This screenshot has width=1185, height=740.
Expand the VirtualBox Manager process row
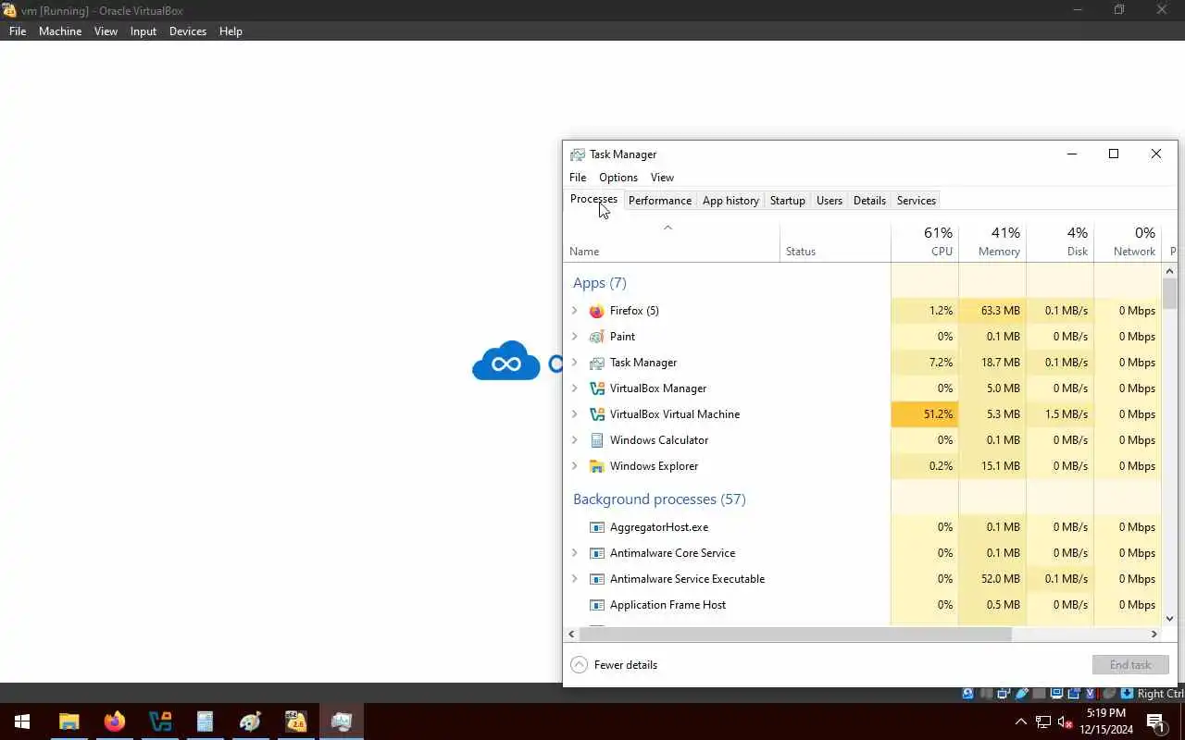[x=574, y=388]
